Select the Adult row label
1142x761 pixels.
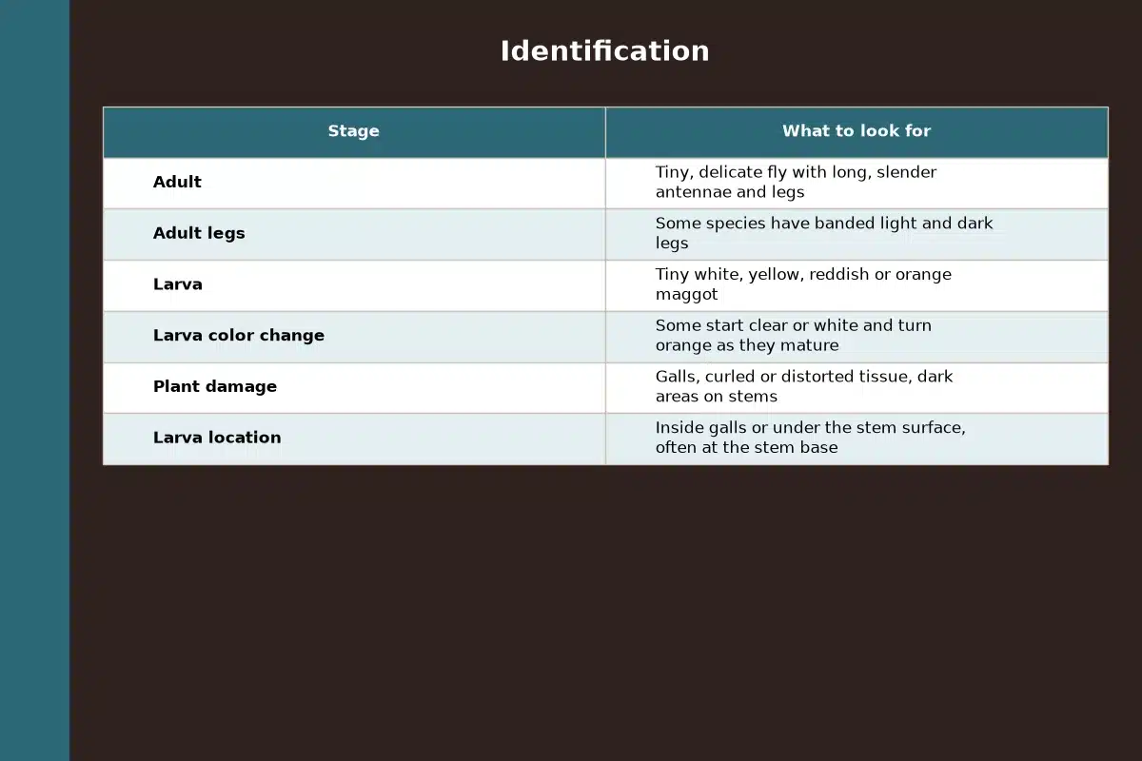point(177,183)
